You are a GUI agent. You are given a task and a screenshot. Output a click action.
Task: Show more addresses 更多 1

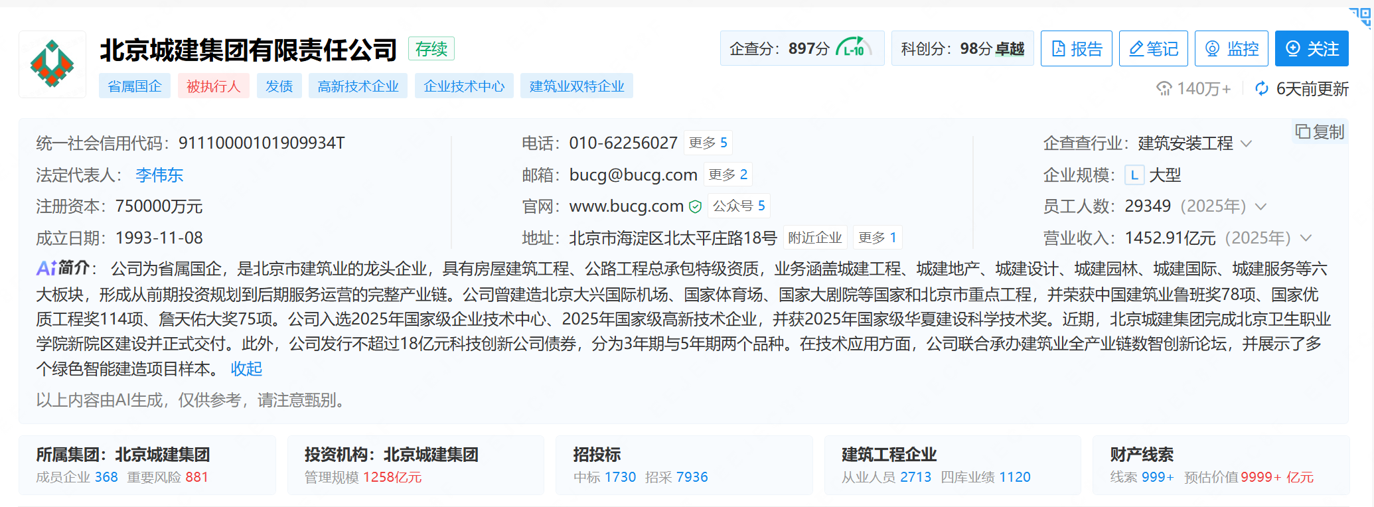click(878, 238)
